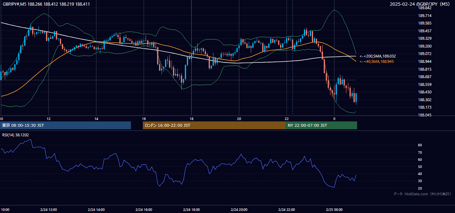The width and height of the screenshot is (455, 213).
Task: Click RSI scale value 20
Action: [420, 188]
